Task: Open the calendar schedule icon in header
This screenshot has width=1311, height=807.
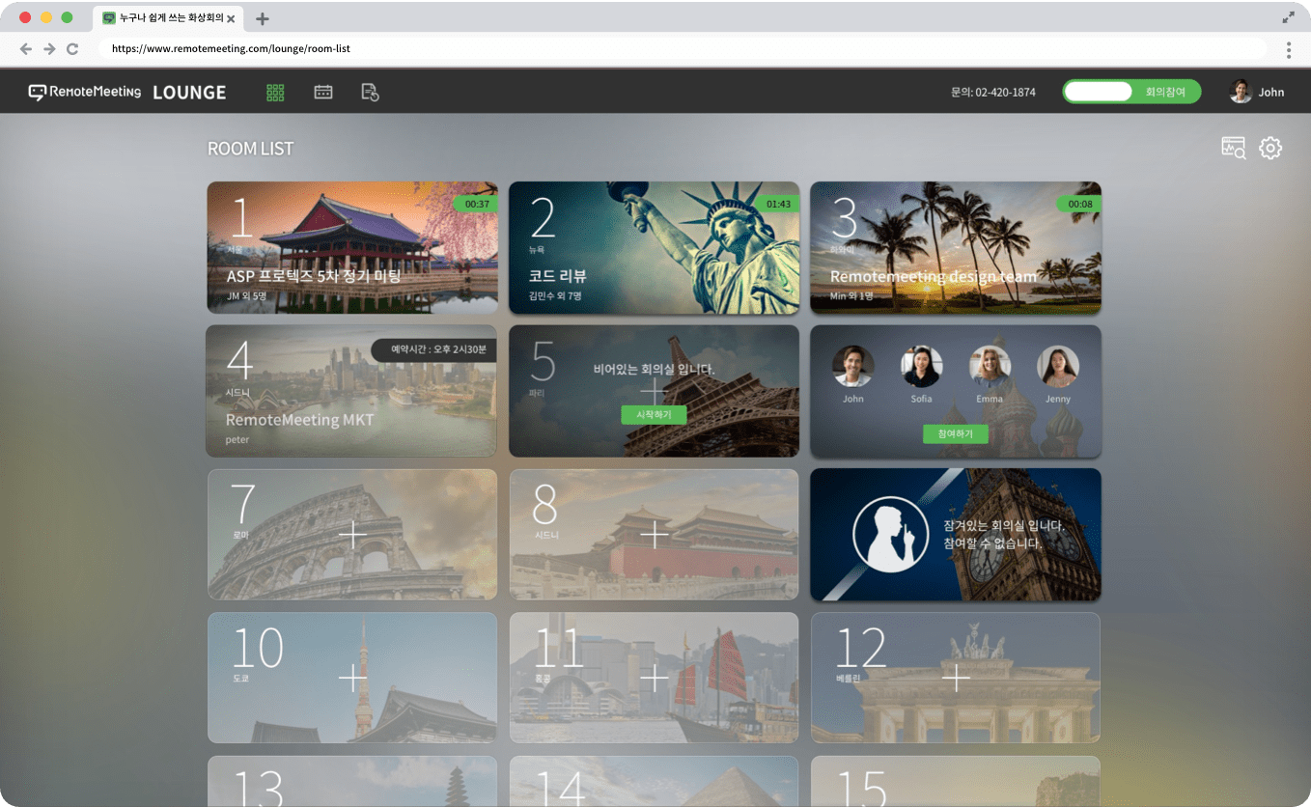Action: [x=323, y=92]
